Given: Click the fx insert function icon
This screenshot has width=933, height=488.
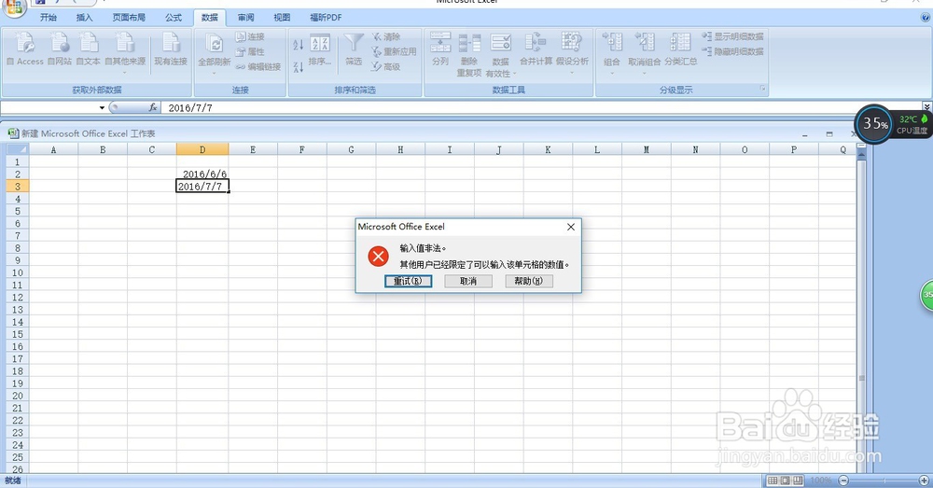Looking at the screenshot, I should [x=153, y=107].
